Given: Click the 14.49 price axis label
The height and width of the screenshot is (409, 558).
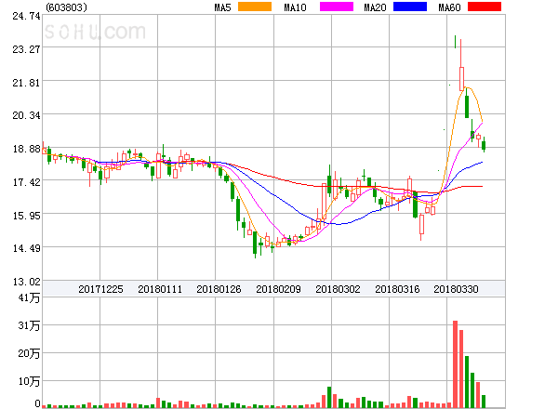Looking at the screenshot, I should 26,248.
